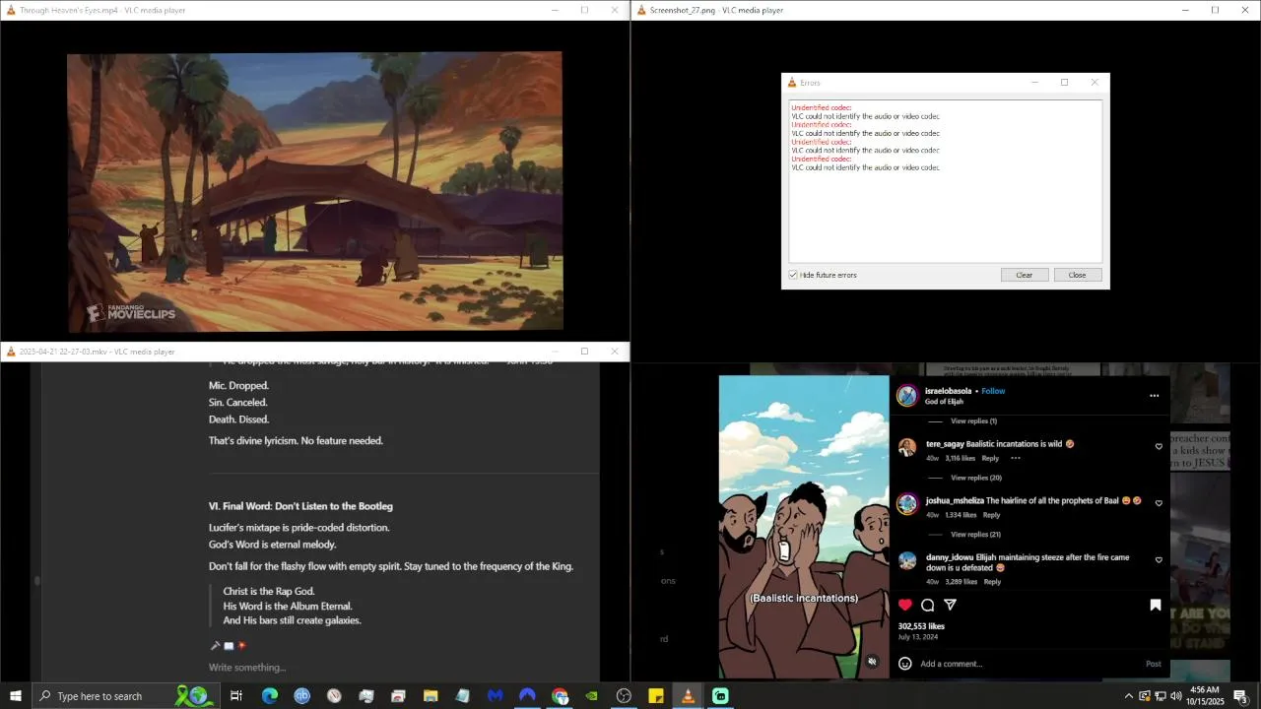1261x709 pixels.
Task: Click the search highlights ribbon icon in the search box
Action: point(195,696)
